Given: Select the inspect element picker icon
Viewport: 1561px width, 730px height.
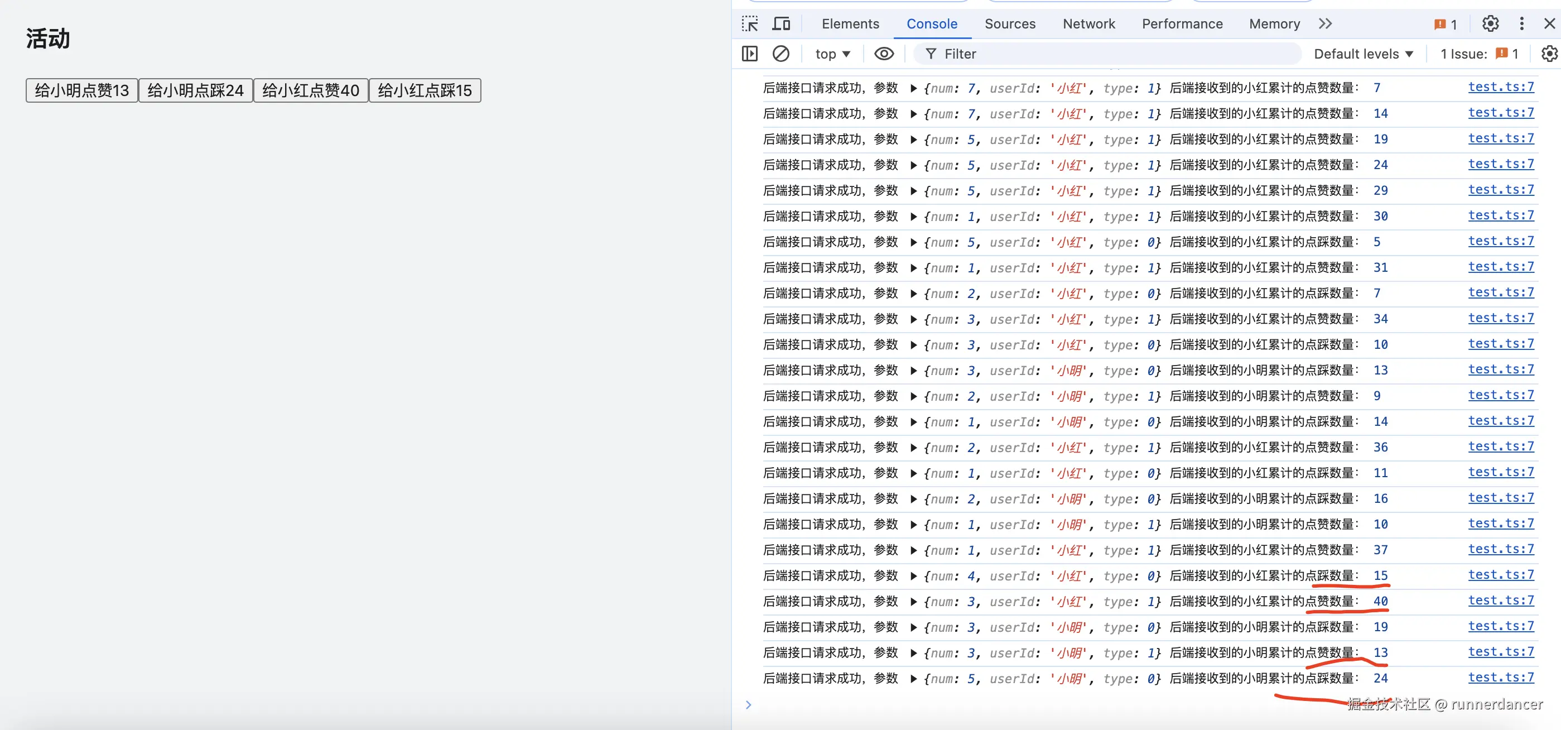Looking at the screenshot, I should point(750,23).
